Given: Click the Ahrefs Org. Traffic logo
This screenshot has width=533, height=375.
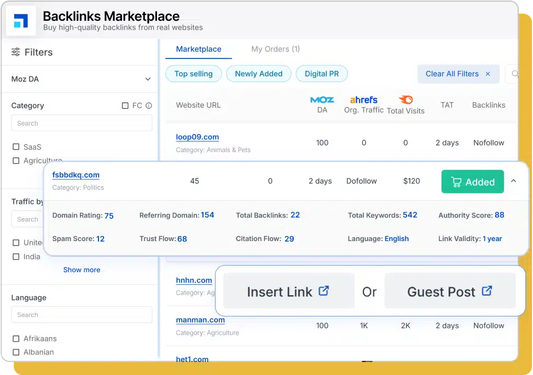Looking at the screenshot, I should coord(364,100).
